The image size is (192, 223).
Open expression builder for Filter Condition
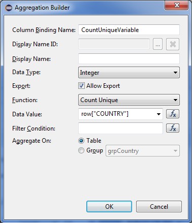[173, 128]
